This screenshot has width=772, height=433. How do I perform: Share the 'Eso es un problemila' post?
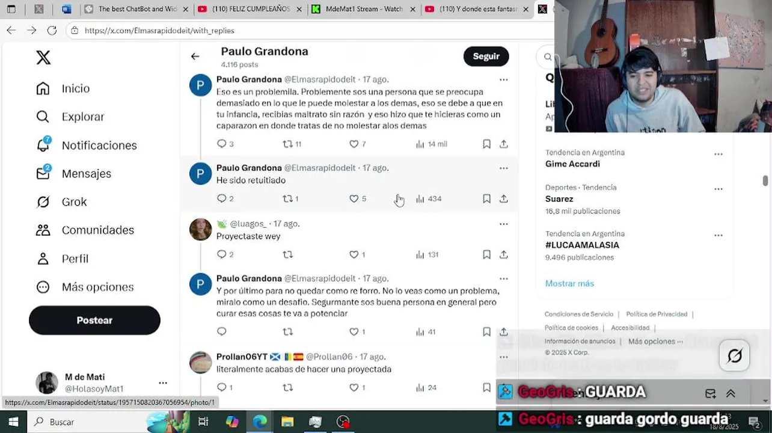504,144
